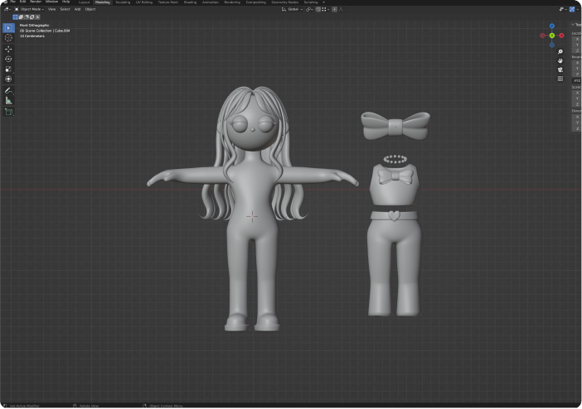Click the heart belt object in viewport

(394, 216)
